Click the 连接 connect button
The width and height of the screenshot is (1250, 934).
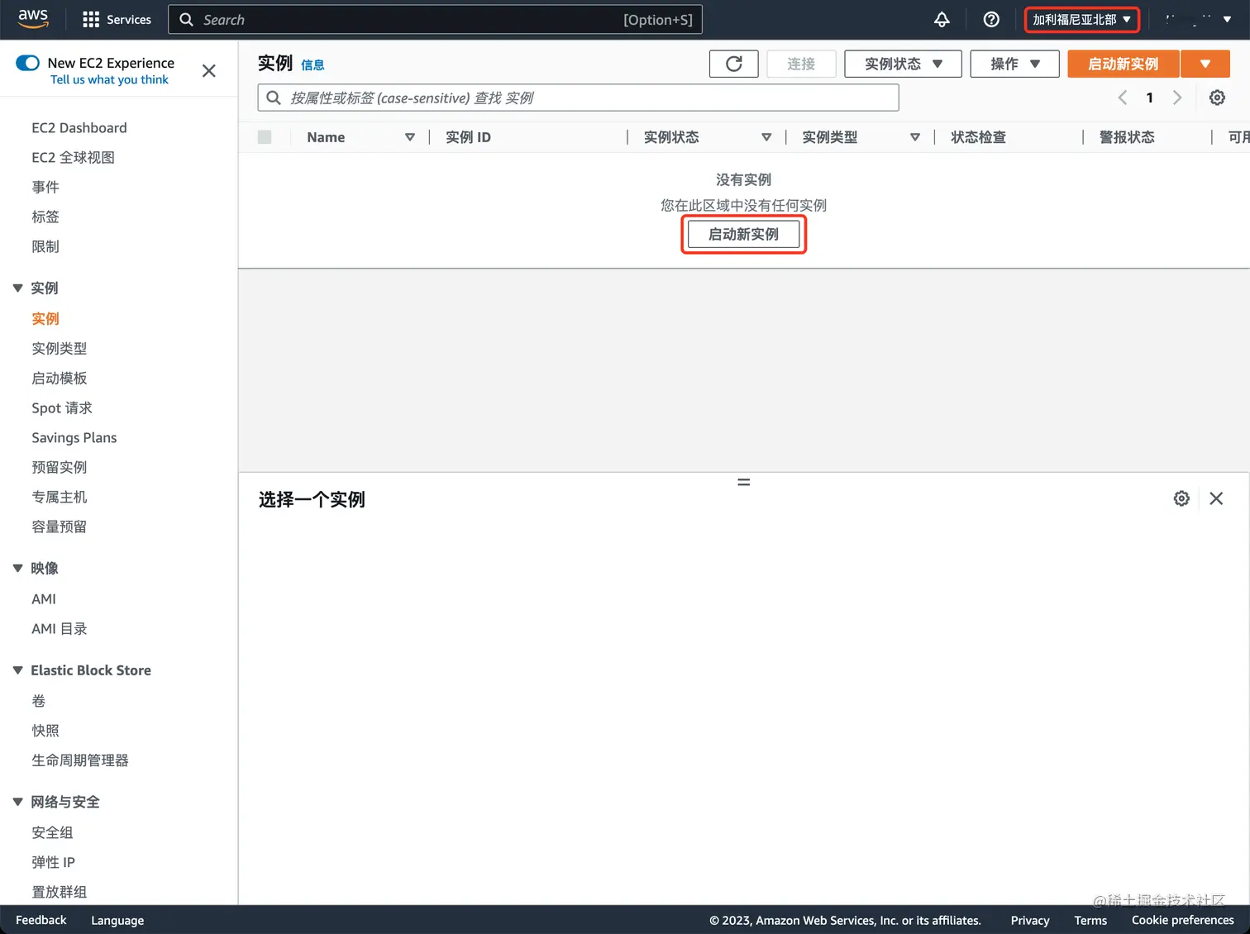pos(801,64)
